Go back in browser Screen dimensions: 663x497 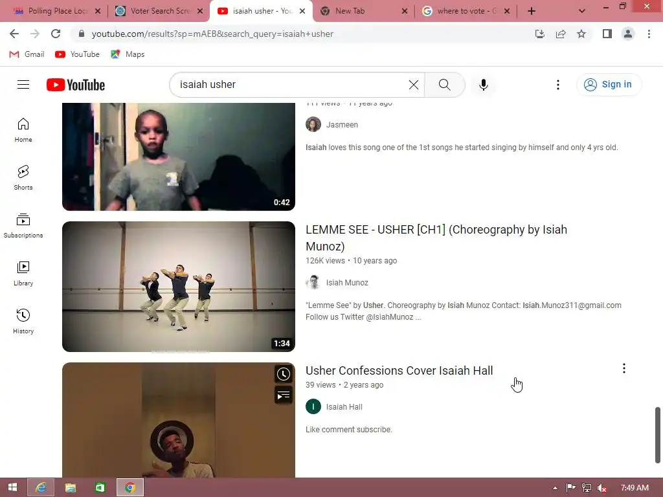14,34
